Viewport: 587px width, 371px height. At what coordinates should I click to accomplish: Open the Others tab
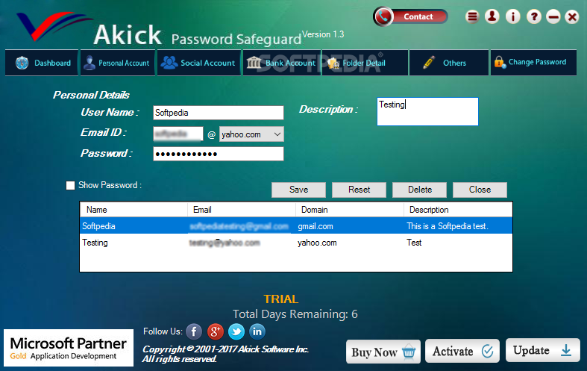tap(449, 63)
